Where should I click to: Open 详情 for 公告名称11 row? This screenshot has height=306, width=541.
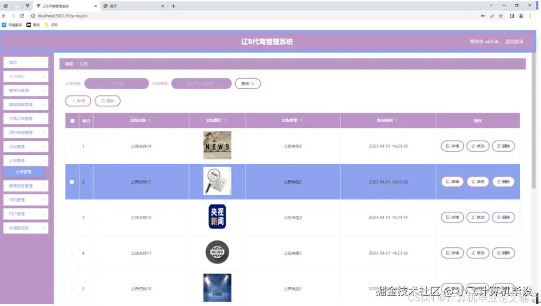coord(452,253)
